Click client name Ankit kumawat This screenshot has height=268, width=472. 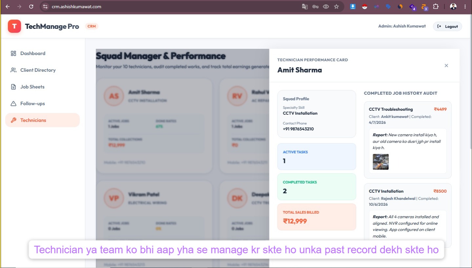[x=395, y=116]
